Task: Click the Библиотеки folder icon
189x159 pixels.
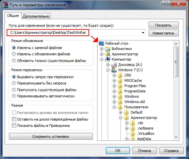Action: tap(108, 49)
